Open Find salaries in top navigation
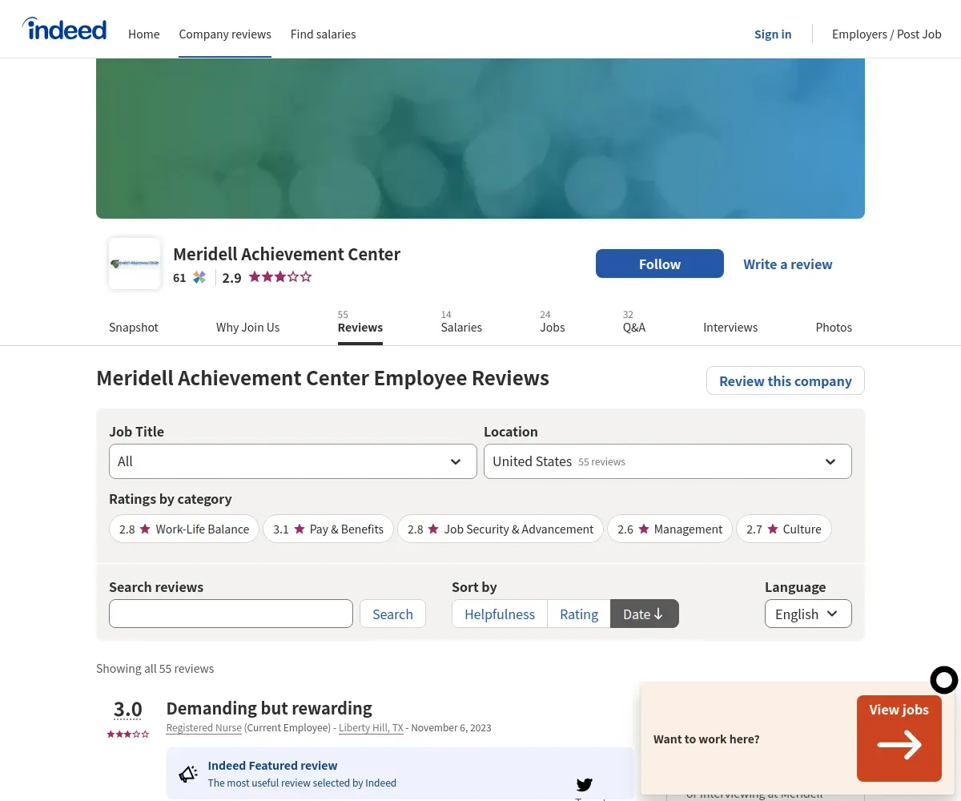 click(324, 34)
